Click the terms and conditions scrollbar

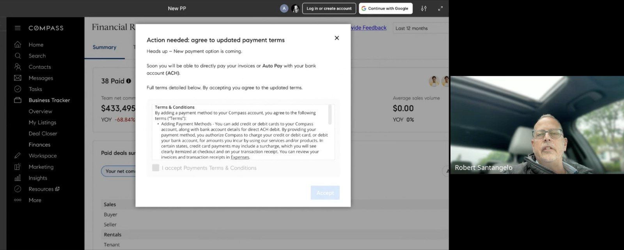point(330,115)
